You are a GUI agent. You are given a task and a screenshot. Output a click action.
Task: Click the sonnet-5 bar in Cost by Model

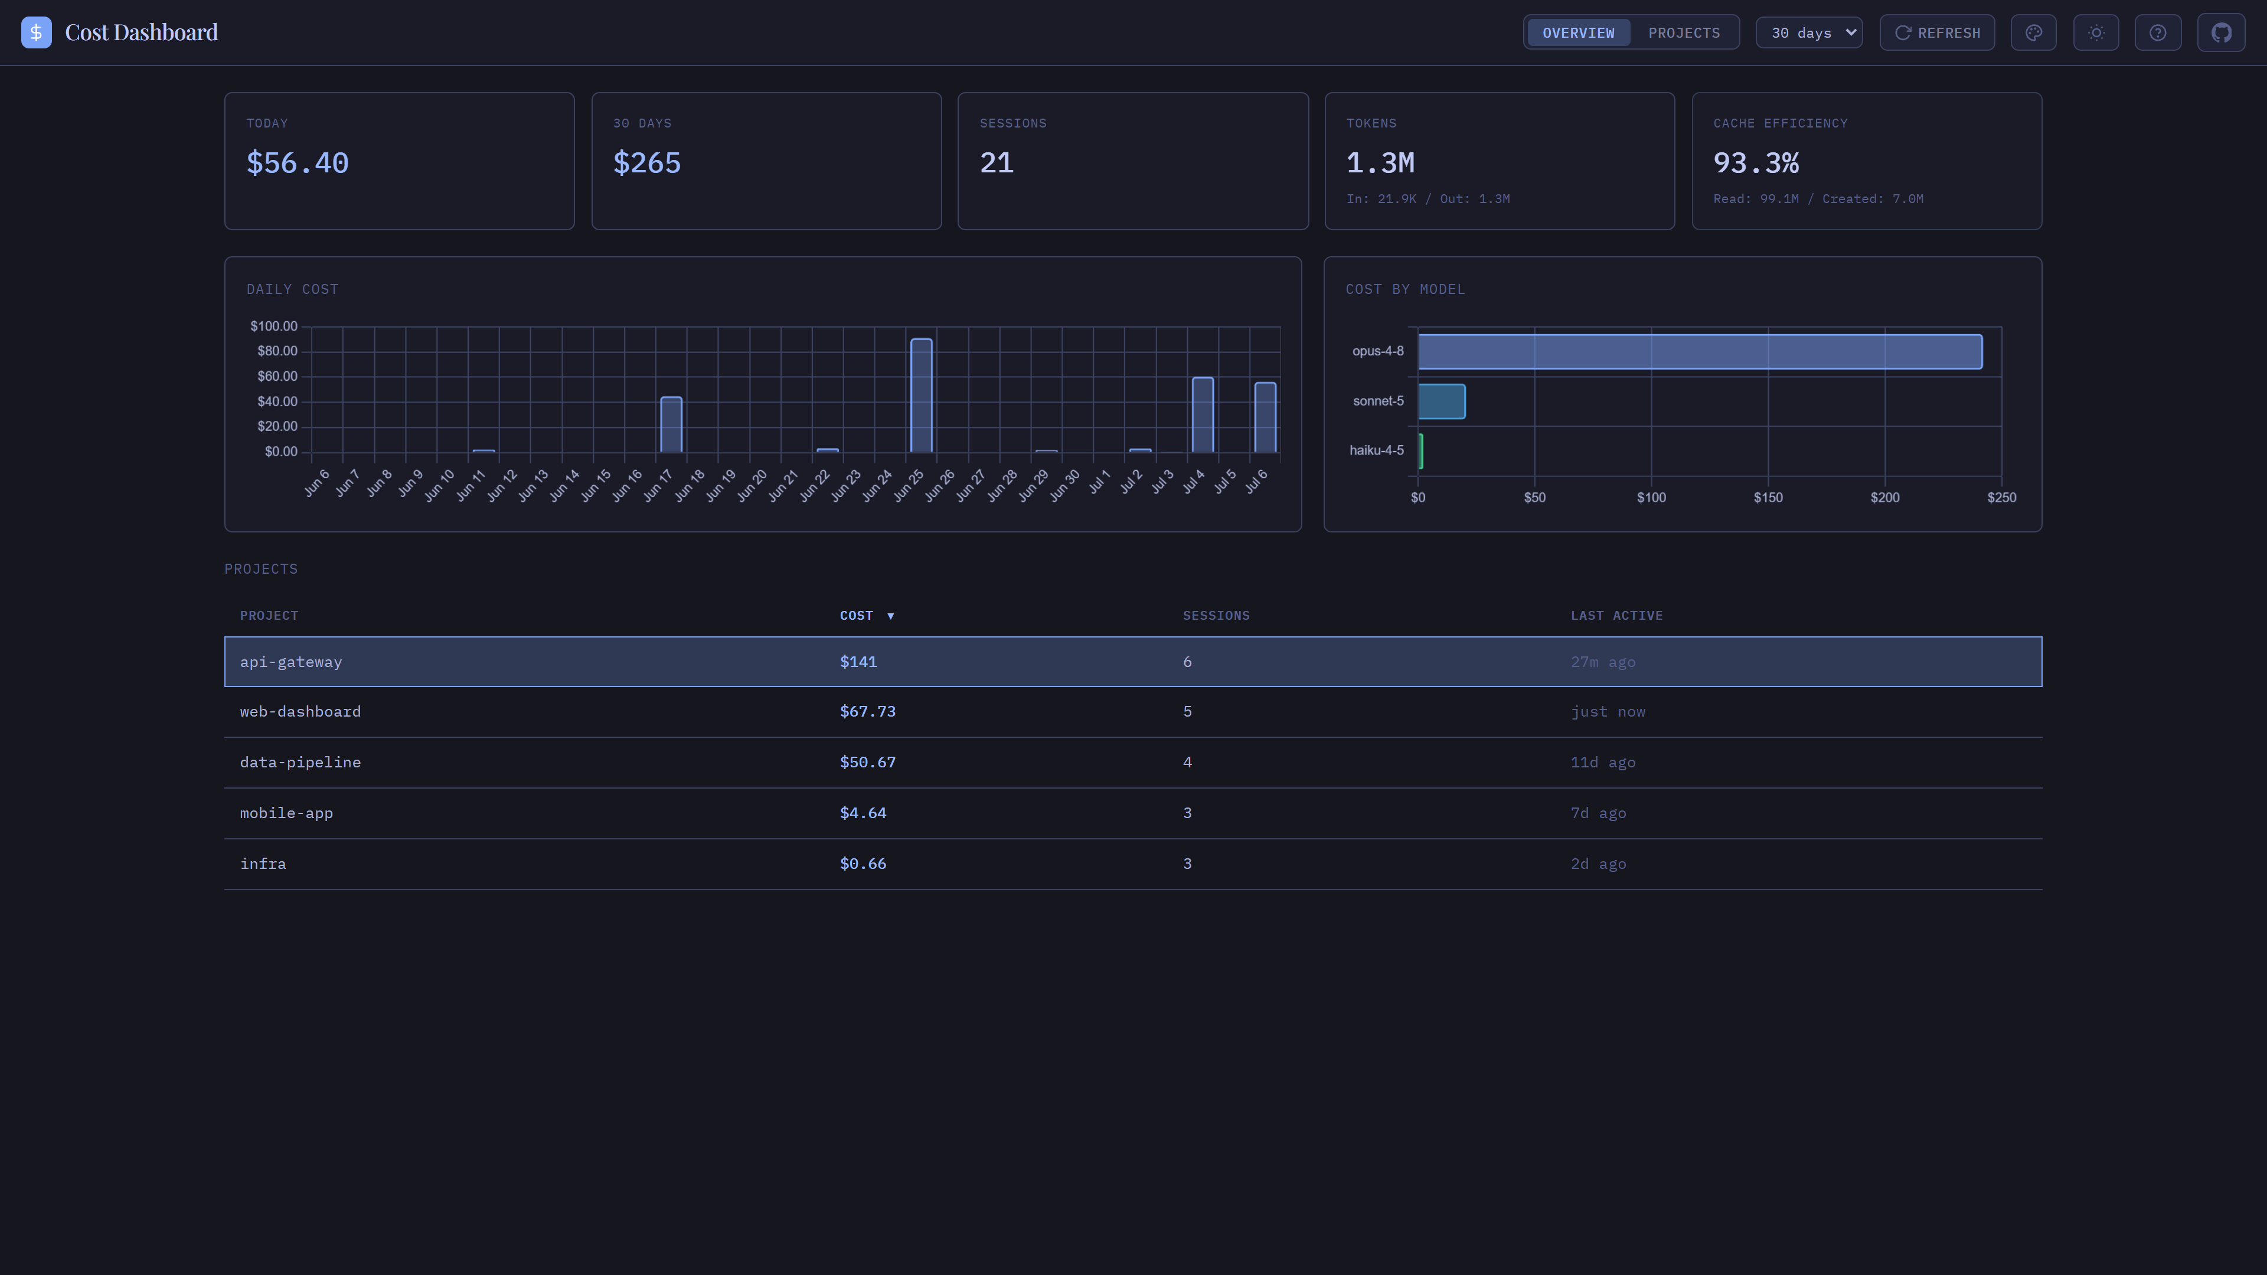click(x=1442, y=401)
